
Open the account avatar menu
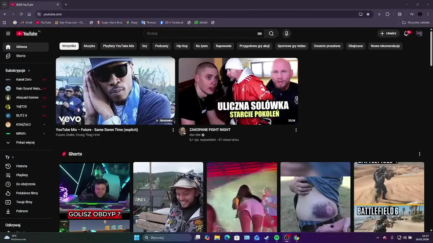(x=419, y=33)
